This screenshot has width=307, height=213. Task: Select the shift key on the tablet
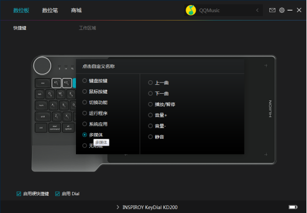[x=43, y=116]
